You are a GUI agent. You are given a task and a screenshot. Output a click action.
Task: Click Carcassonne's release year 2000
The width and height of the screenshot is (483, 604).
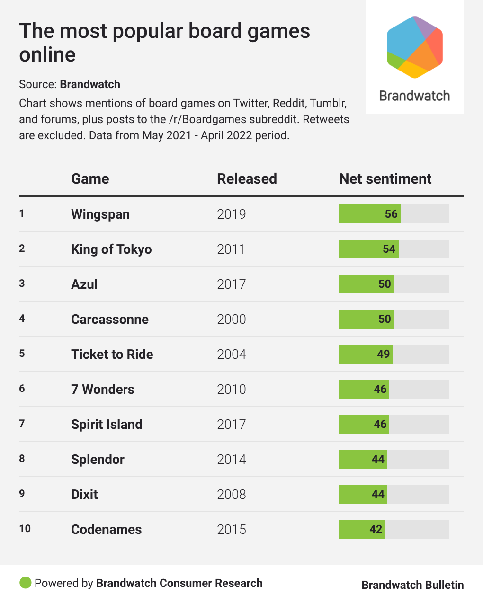click(x=232, y=319)
